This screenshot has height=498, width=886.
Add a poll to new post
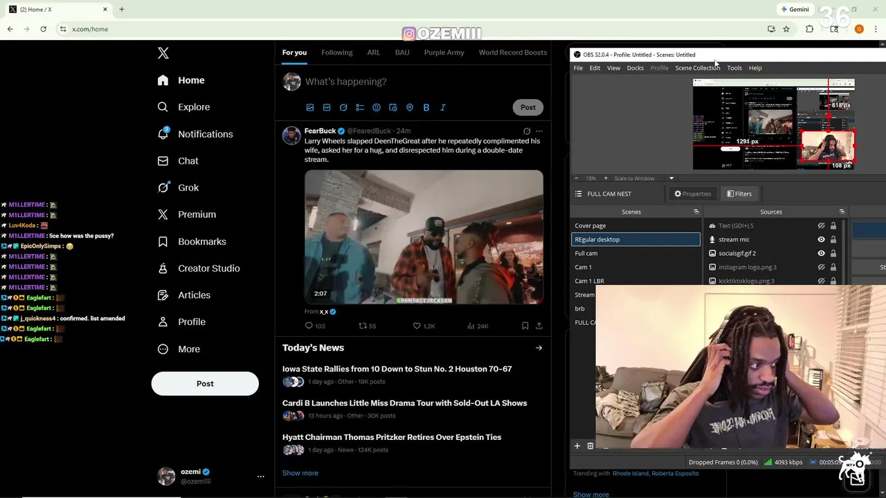click(360, 107)
